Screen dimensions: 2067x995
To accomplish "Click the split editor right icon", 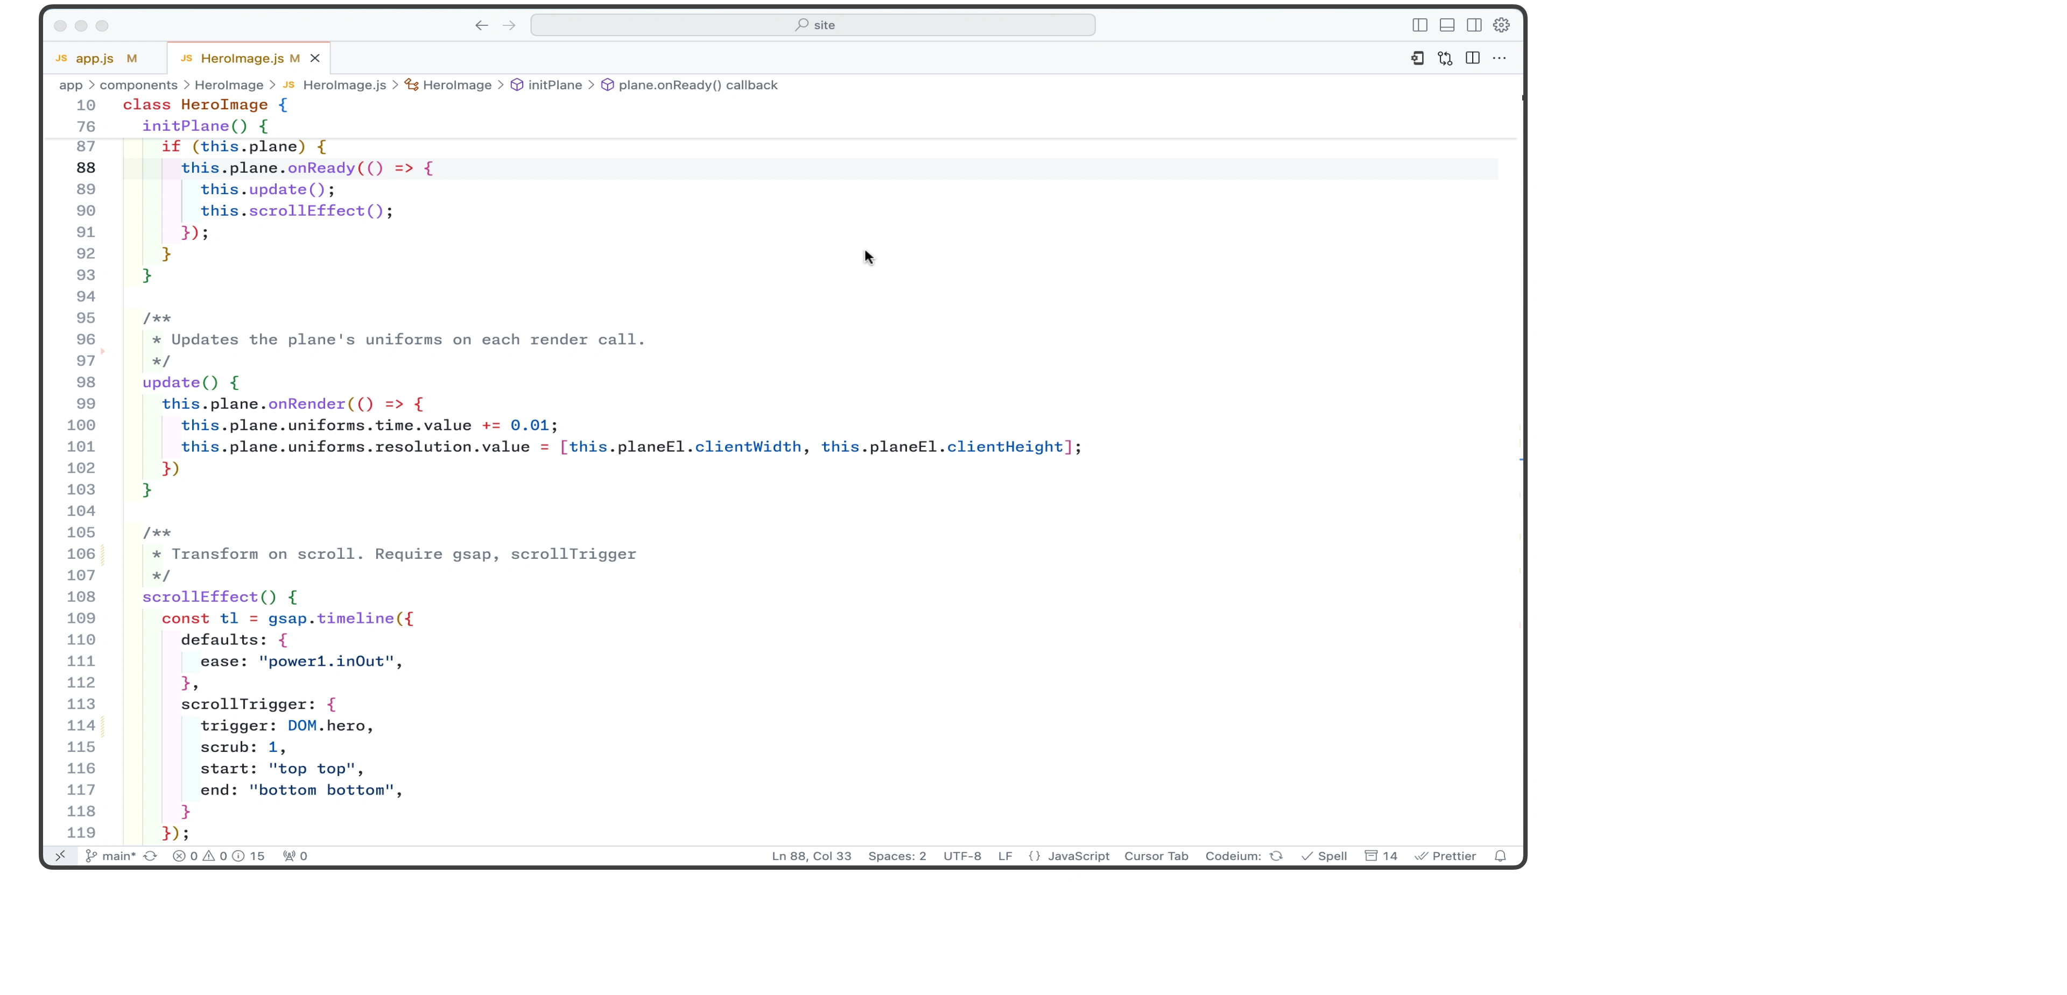I will (1472, 58).
